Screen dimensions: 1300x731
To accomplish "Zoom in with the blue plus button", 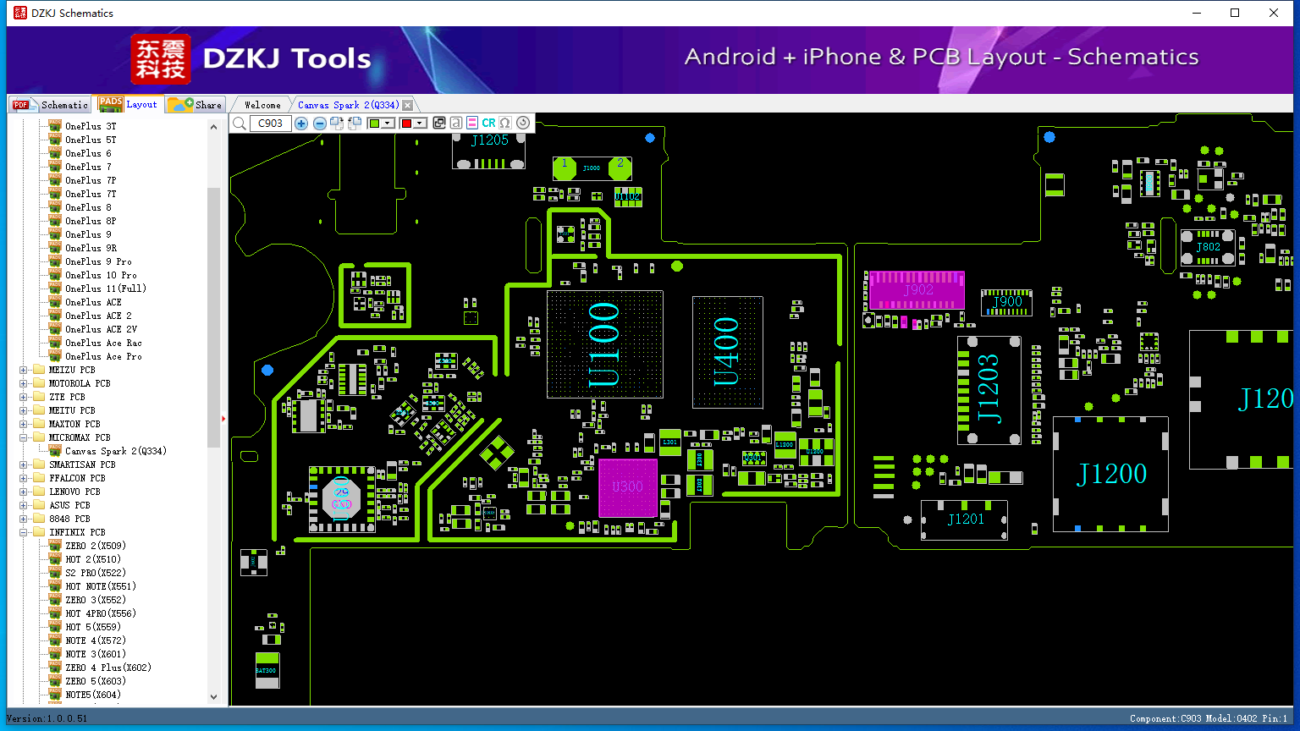I will [301, 124].
